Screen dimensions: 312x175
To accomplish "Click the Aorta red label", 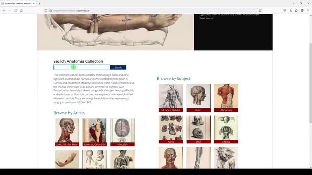I will click(x=171, y=142).
